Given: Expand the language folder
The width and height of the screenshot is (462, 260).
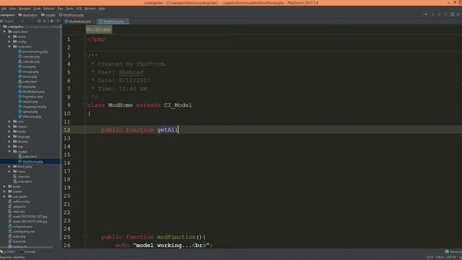Looking at the screenshot, I should click(x=9, y=136).
